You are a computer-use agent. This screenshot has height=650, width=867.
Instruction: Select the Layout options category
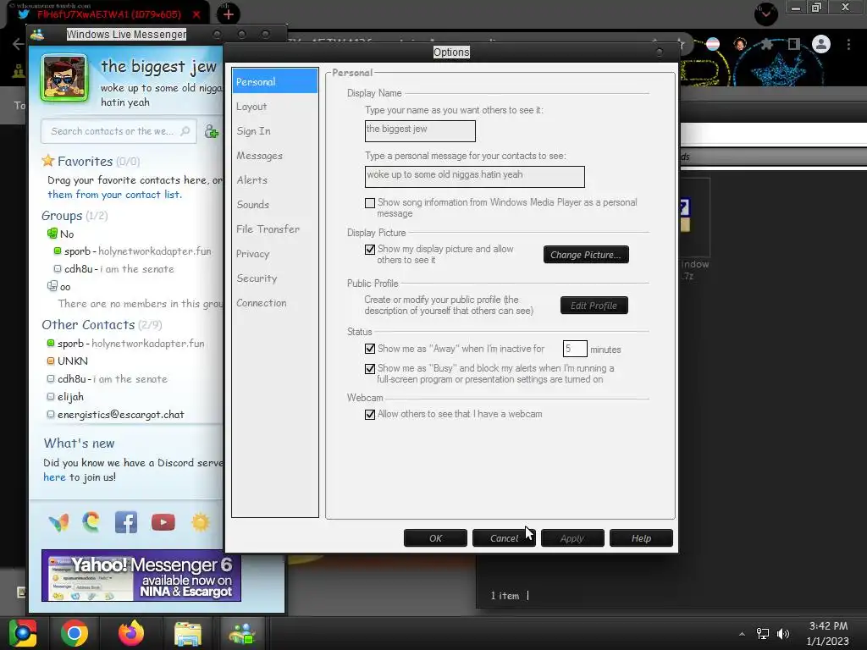275,106
